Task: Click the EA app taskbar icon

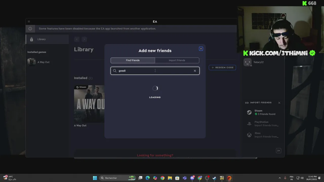Action: tap(229, 178)
